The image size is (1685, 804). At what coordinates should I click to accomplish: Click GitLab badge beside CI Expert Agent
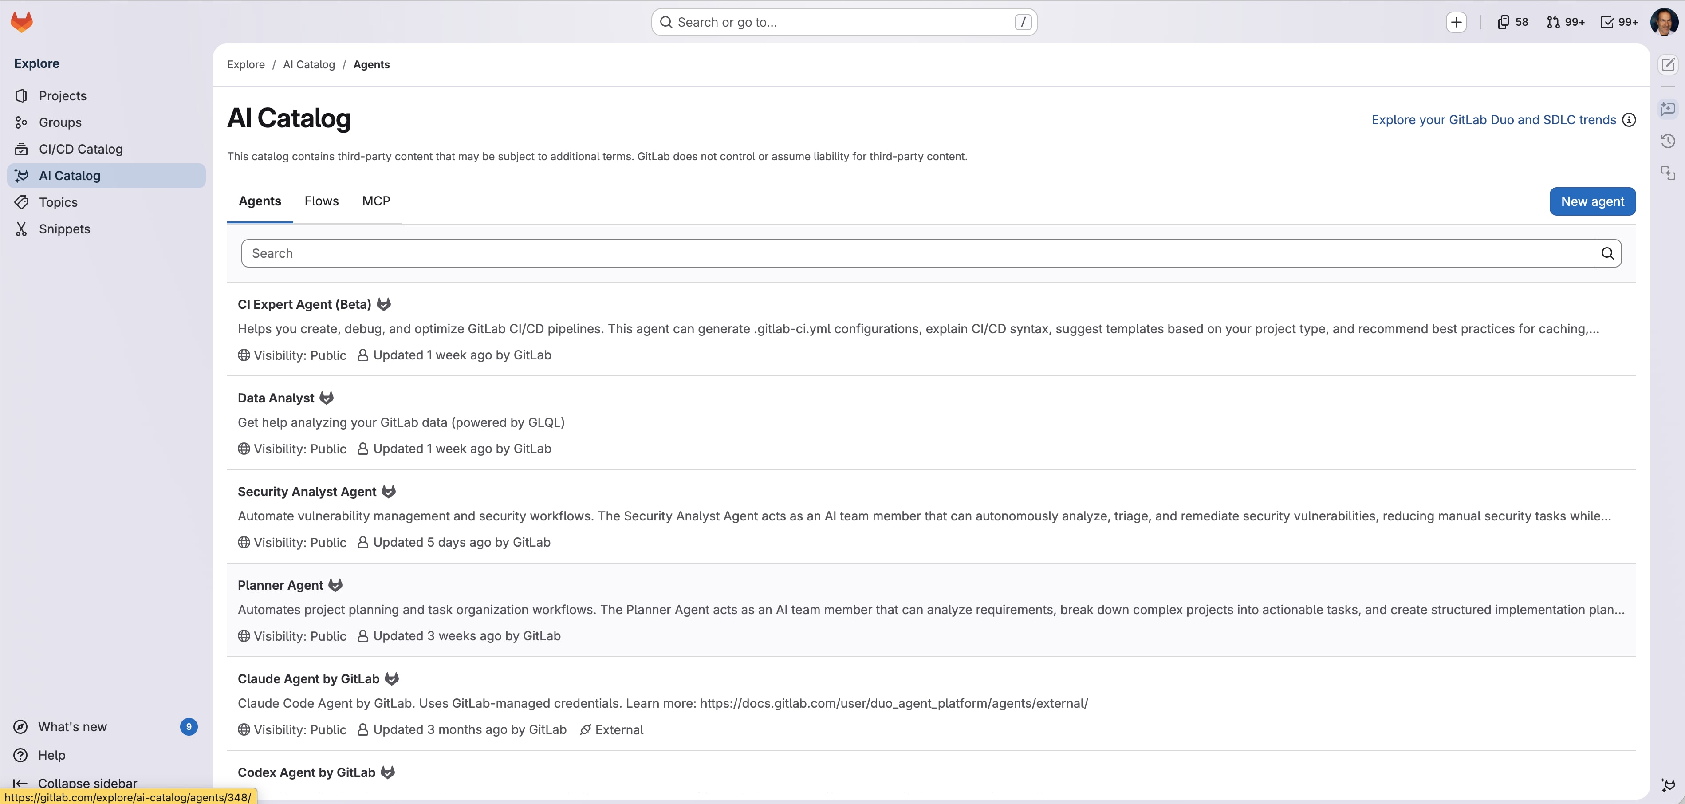tap(384, 304)
